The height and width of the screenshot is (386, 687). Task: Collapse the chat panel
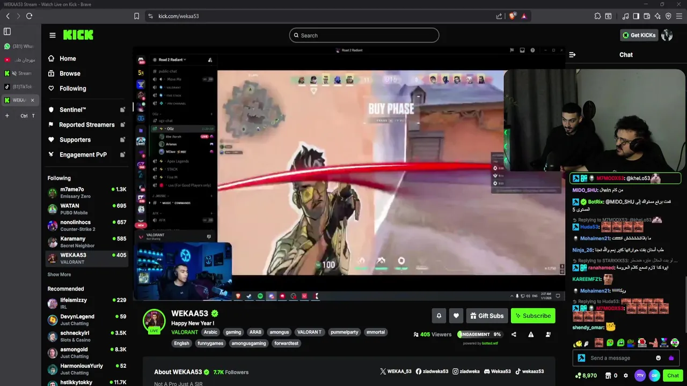click(572, 55)
